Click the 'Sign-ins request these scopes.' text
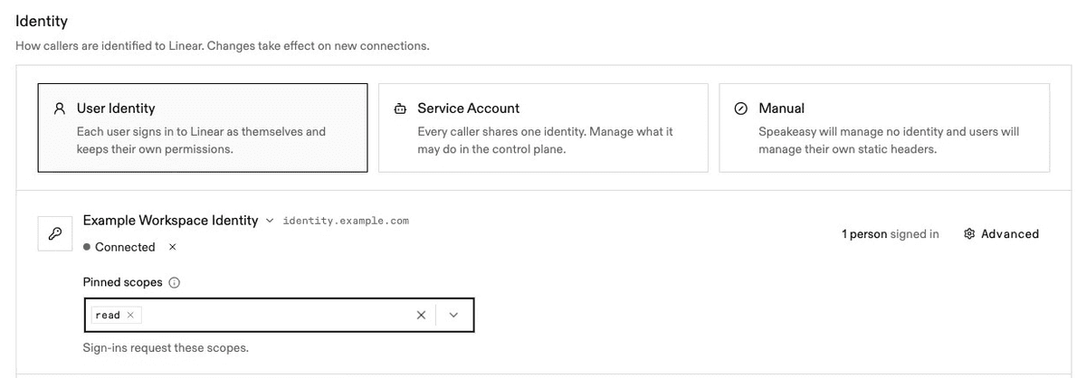The width and height of the screenshot is (1086, 378). (x=166, y=347)
